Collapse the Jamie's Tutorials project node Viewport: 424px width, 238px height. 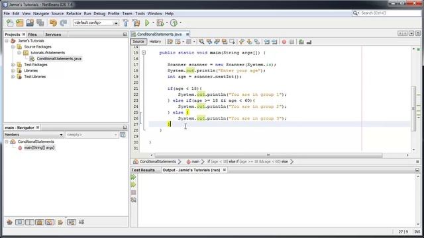pyautogui.click(x=7, y=41)
